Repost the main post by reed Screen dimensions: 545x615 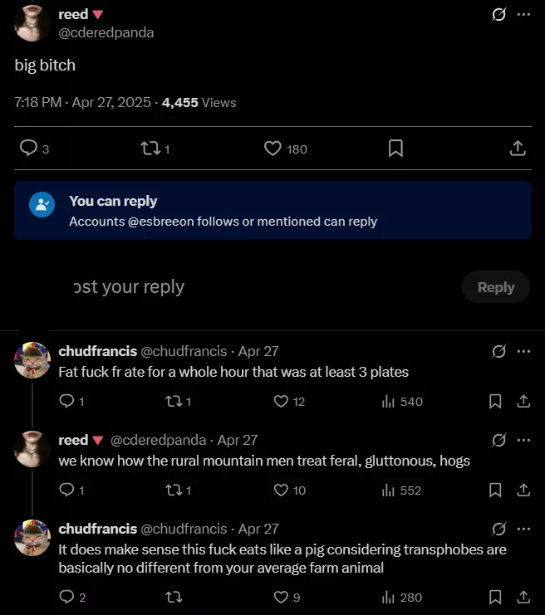click(150, 149)
